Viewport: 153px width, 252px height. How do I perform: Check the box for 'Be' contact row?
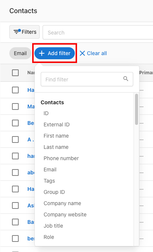pyautogui.click(x=15, y=123)
